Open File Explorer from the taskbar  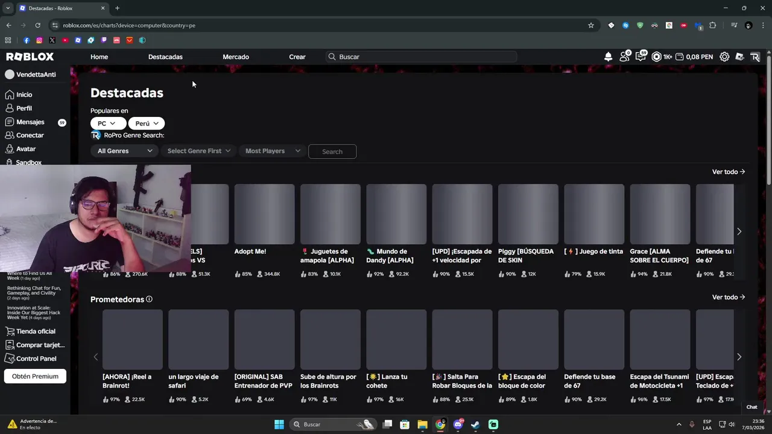pyautogui.click(x=422, y=424)
